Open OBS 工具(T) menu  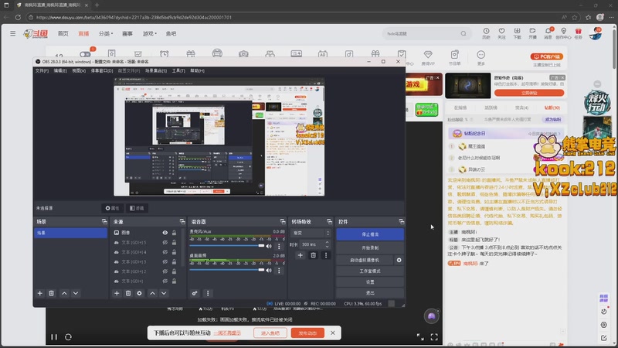click(x=178, y=70)
